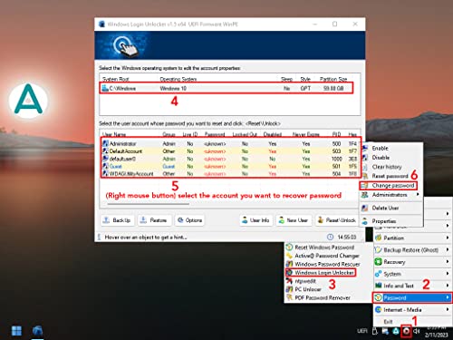Viewport: 453px width, 340px height.
Task: Click the 14:55:03 time in status bar
Action: [x=347, y=237]
